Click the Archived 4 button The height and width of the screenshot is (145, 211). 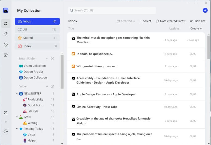(x=126, y=21)
